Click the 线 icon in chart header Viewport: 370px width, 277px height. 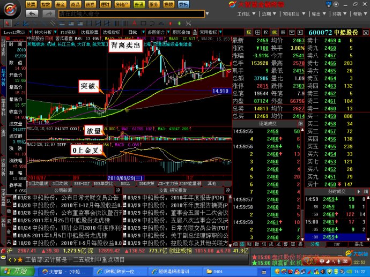point(275,32)
